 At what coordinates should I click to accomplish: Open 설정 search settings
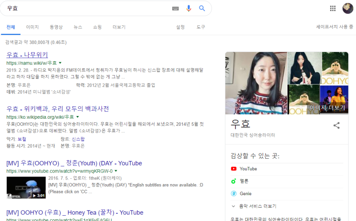pyautogui.click(x=180, y=27)
